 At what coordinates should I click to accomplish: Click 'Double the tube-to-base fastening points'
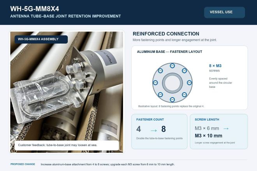point(159,138)
